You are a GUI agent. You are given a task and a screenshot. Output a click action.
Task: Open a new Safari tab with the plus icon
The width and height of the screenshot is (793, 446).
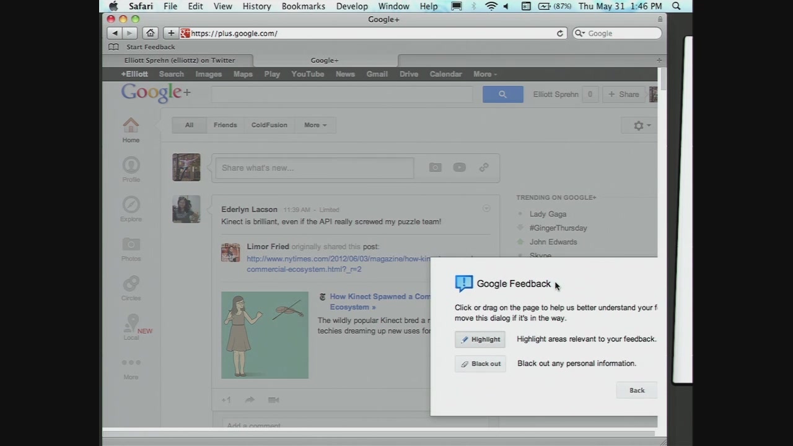(659, 60)
